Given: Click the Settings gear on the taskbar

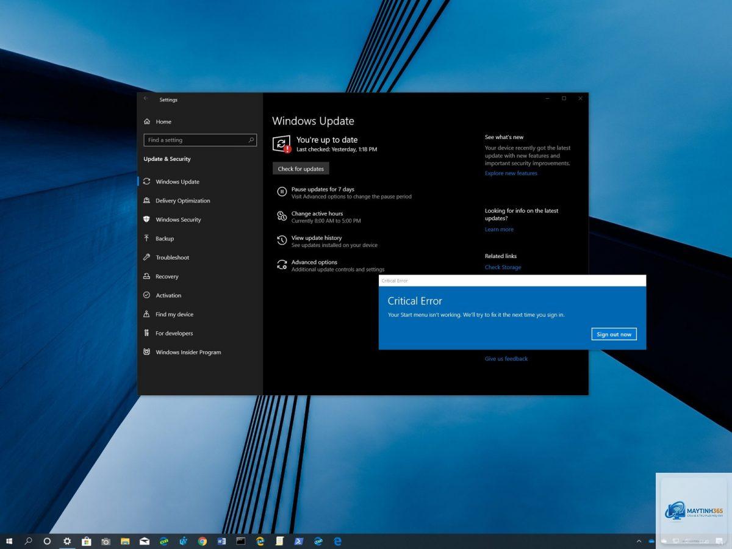Looking at the screenshot, I should point(67,541).
